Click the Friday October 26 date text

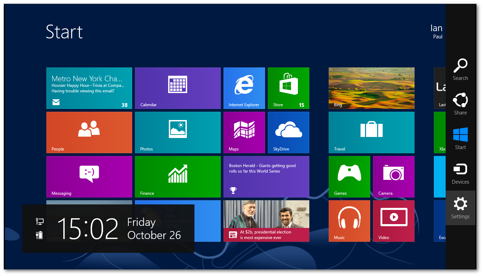154,229
